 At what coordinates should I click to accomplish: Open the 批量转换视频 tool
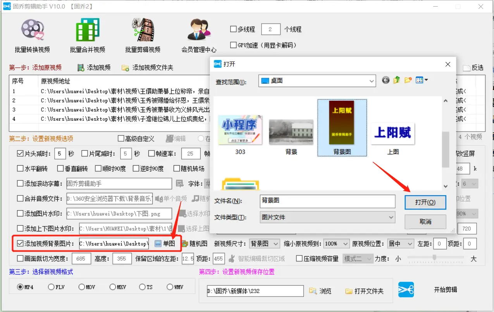click(x=33, y=36)
